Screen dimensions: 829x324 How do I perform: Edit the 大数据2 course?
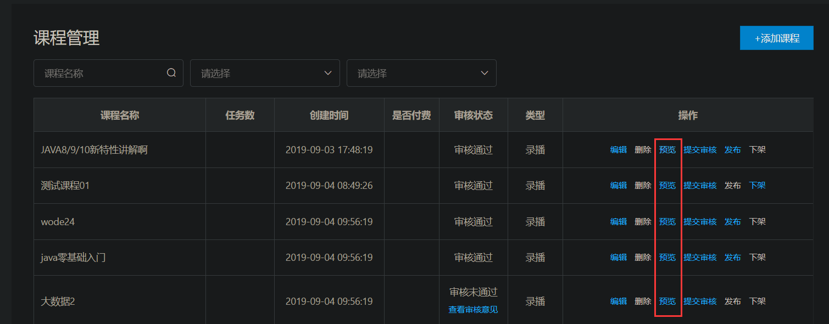618,301
